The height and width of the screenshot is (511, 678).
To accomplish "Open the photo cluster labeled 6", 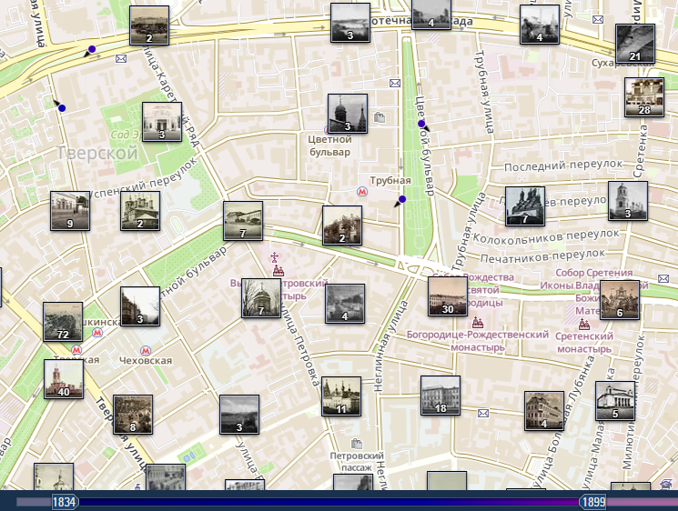I will pos(620,300).
